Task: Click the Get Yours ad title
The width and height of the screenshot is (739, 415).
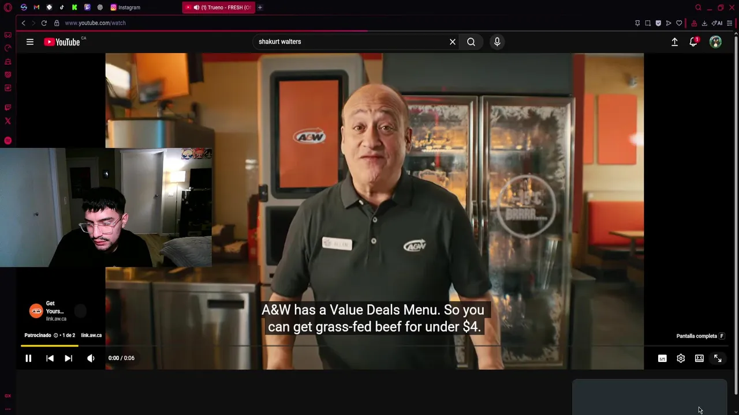Action: 55,307
